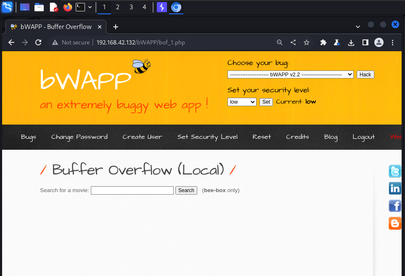Screen dimensions: 405x276
Task: Expand the Choose your bug dropdown
Action: (290, 75)
